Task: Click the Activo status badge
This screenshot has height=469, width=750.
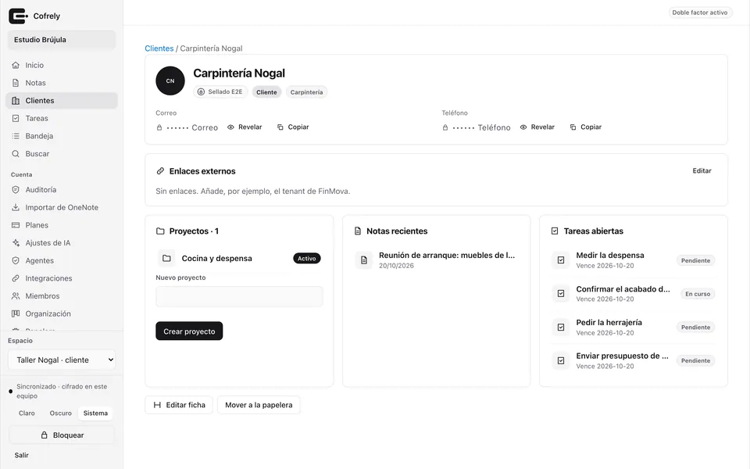Action: click(306, 259)
